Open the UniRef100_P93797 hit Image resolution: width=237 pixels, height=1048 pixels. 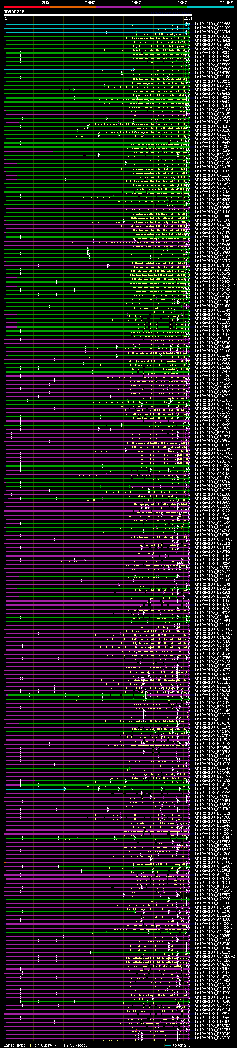212,604
